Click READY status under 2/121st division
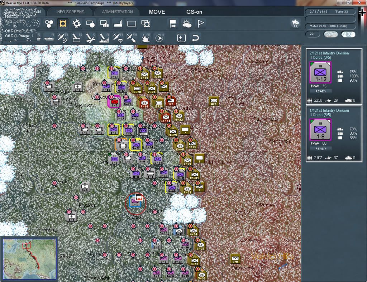Screen dimensions: 367x282 (x=321, y=91)
